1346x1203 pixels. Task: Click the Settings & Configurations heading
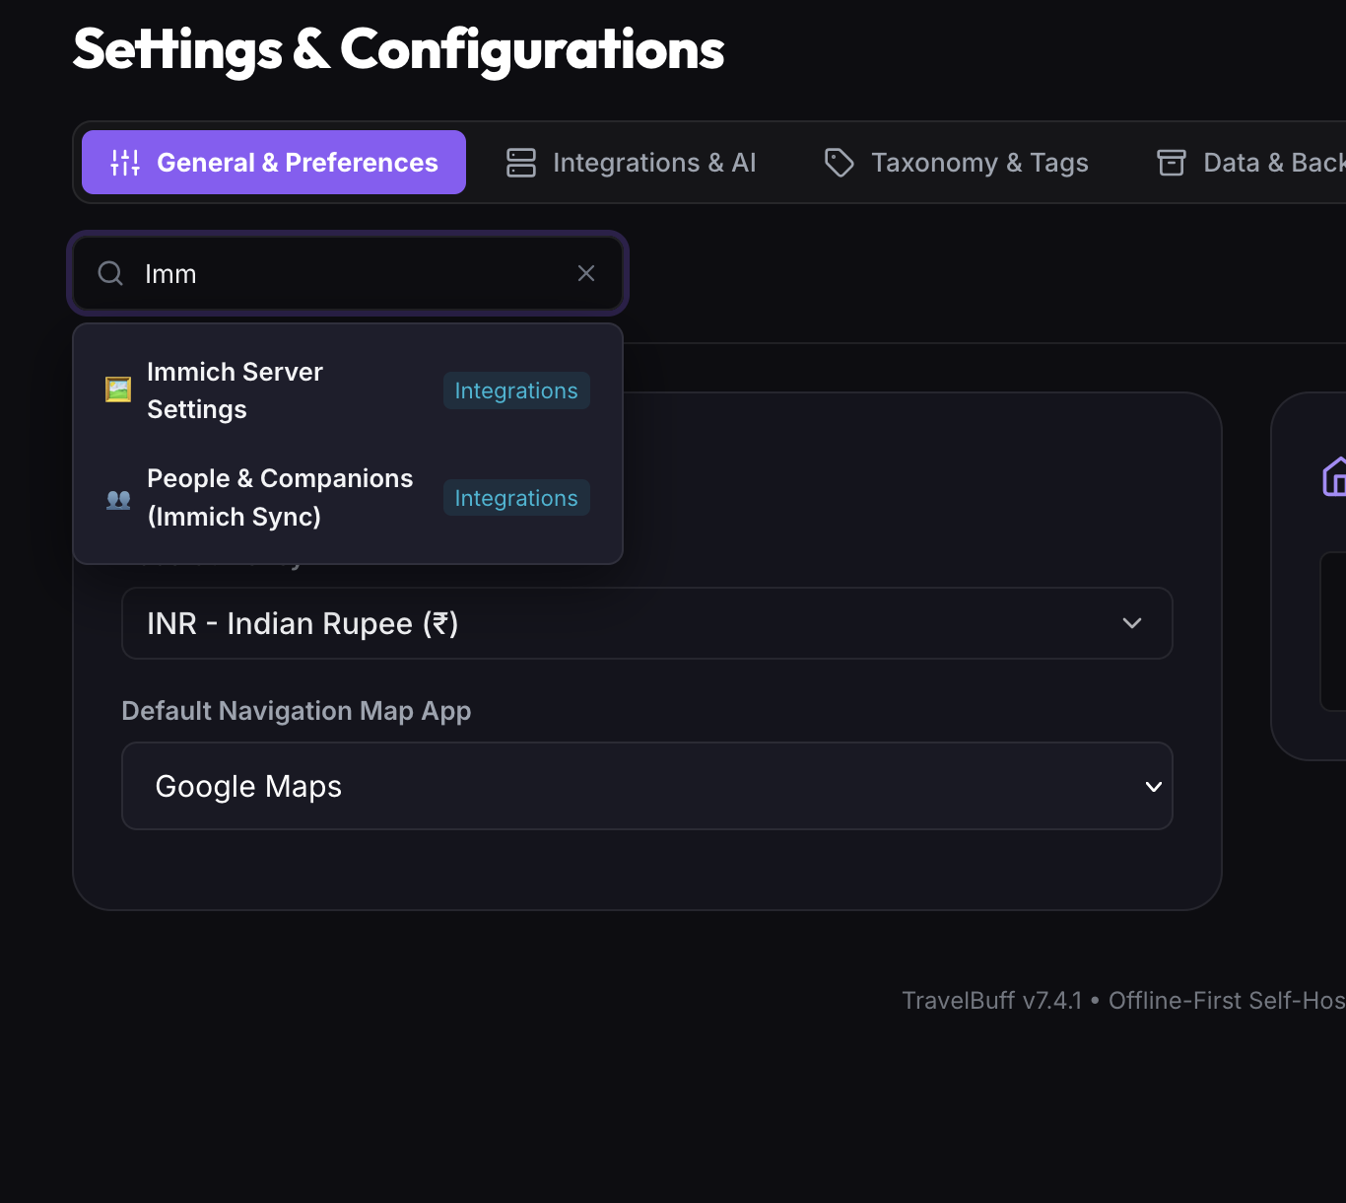(x=399, y=49)
